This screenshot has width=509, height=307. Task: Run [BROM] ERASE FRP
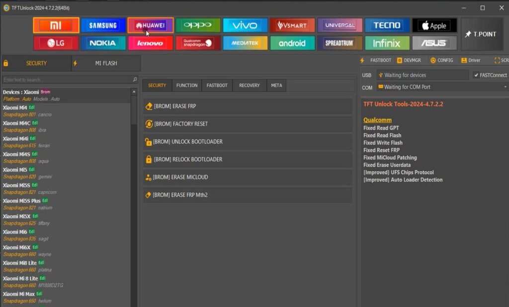(x=248, y=106)
